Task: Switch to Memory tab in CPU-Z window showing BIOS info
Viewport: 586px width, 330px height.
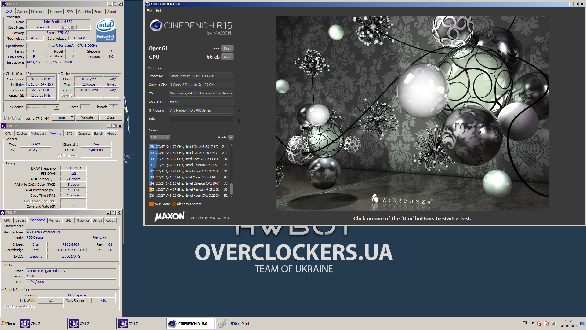Action: 54,220
